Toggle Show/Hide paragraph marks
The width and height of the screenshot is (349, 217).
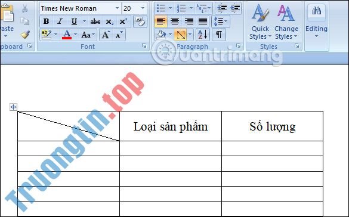219,35
